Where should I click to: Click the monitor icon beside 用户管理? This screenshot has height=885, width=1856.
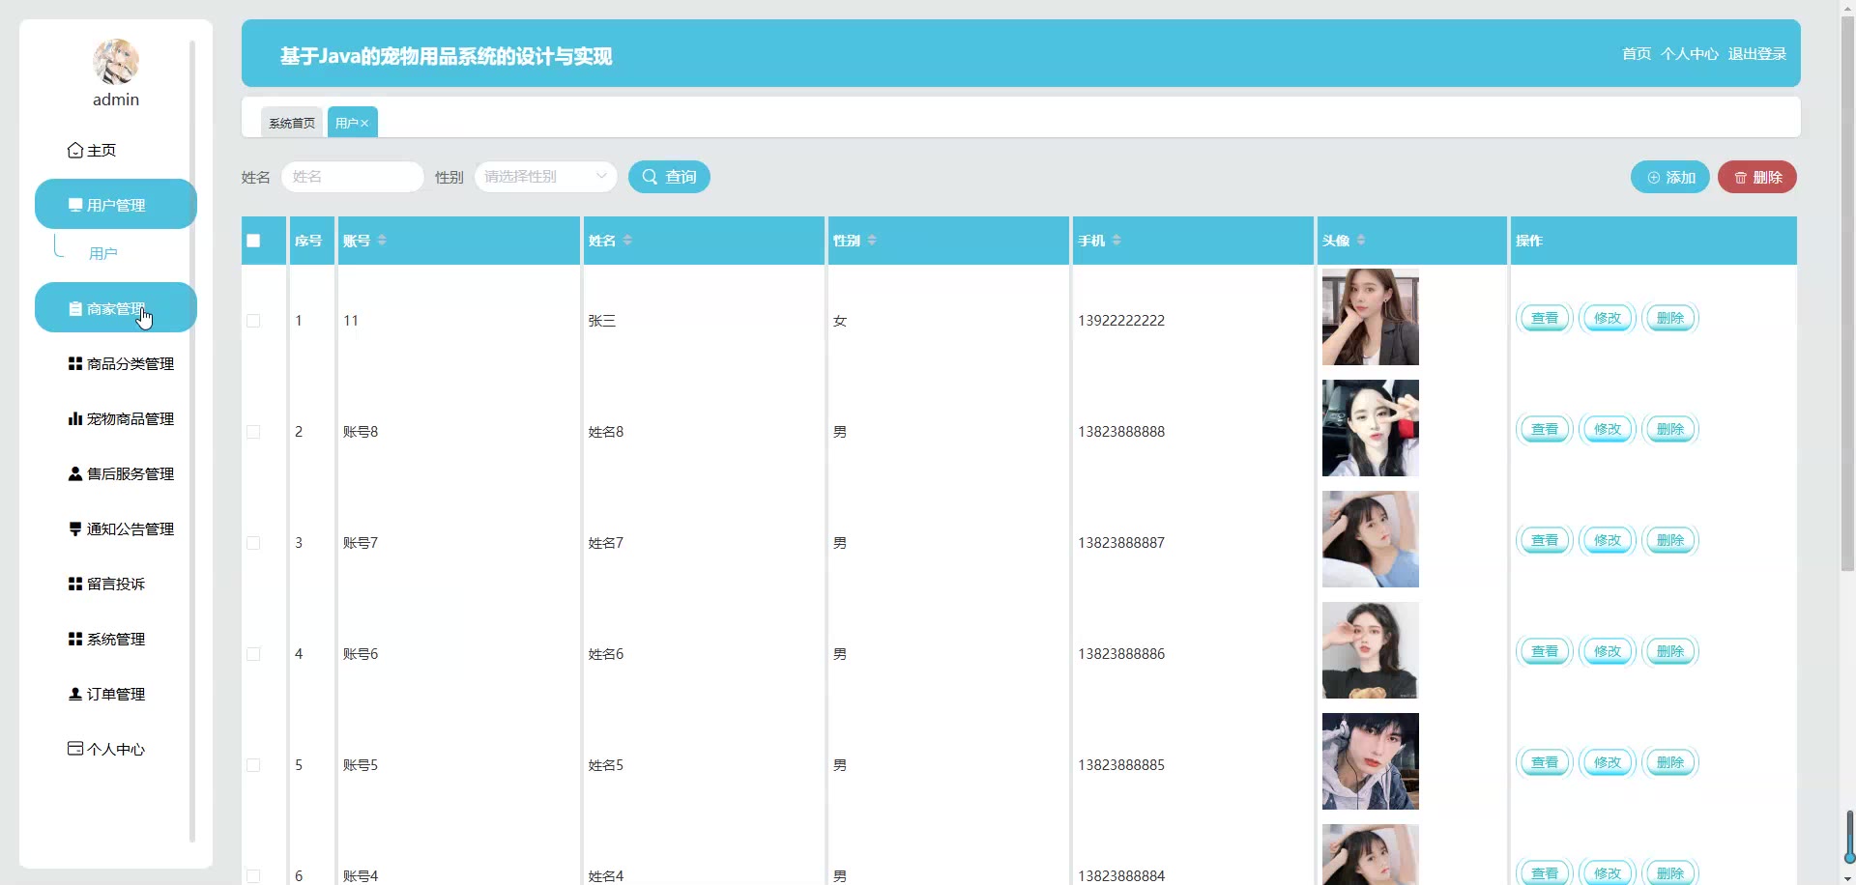pyautogui.click(x=74, y=205)
